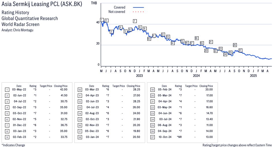This screenshot has height=147, width=275.
Task: Click the THB axis unit label
Action: tap(94, 3)
